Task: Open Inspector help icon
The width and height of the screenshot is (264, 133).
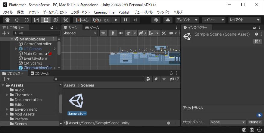Action: pos(256,34)
